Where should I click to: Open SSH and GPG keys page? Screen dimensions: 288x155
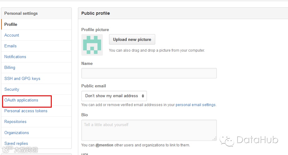tap(22, 78)
